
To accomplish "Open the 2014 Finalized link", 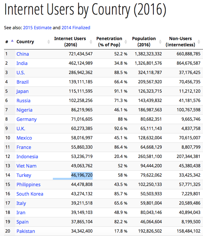I will (76, 28).
